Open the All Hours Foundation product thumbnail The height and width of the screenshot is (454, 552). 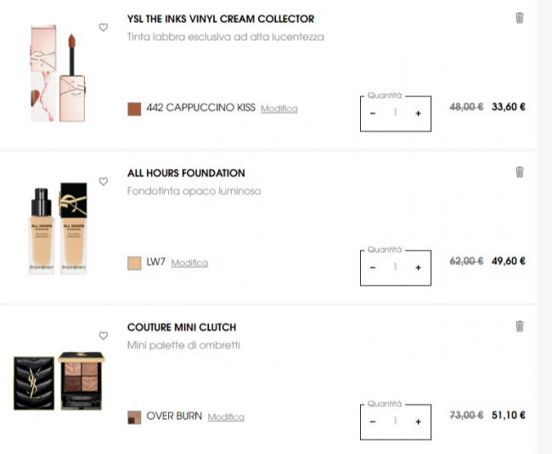point(58,229)
